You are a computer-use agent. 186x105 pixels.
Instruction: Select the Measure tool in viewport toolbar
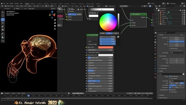[x=3, y=37]
